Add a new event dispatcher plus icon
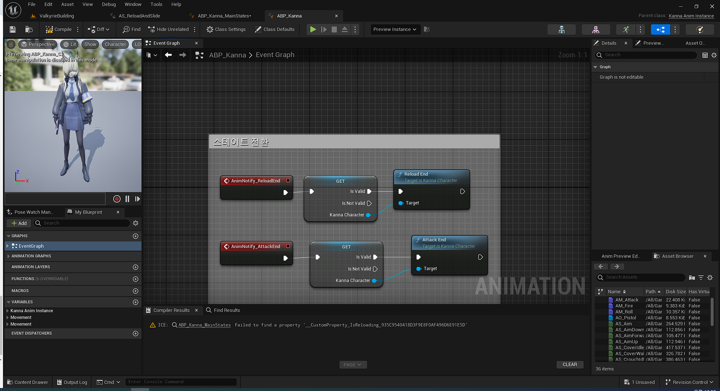The height and width of the screenshot is (391, 720). [136, 334]
